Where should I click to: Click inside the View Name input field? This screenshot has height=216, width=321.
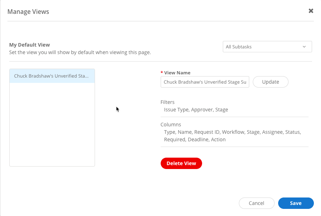pos(205,82)
